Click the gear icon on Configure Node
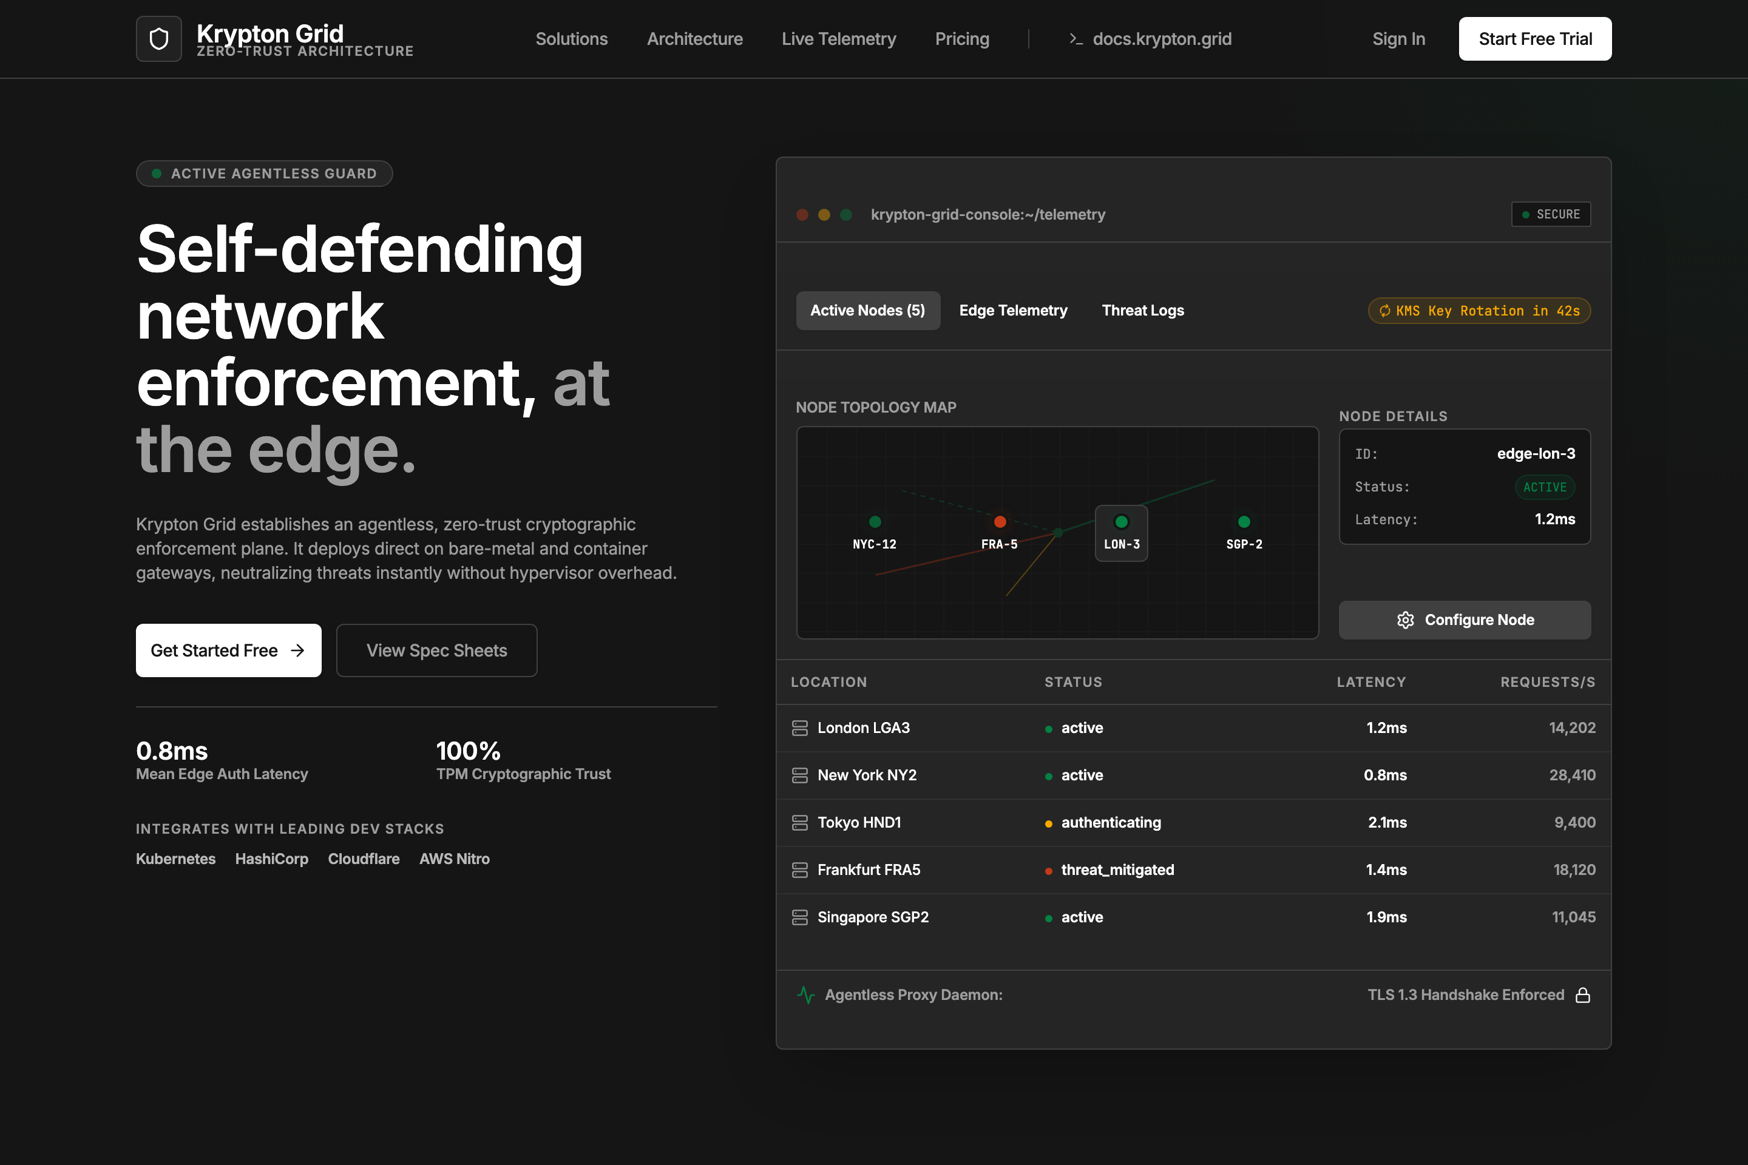The image size is (1748, 1165). click(1406, 620)
